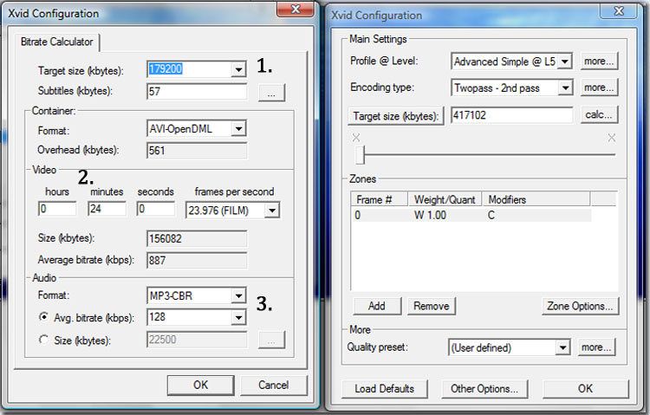Click the video Size field showing 156082
The image size is (650, 415).
(x=197, y=239)
